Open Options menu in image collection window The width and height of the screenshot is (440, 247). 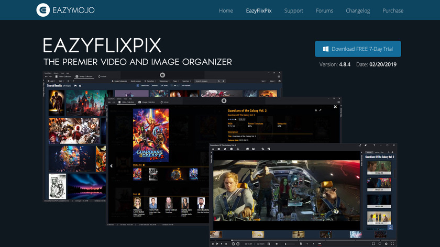pos(56,73)
